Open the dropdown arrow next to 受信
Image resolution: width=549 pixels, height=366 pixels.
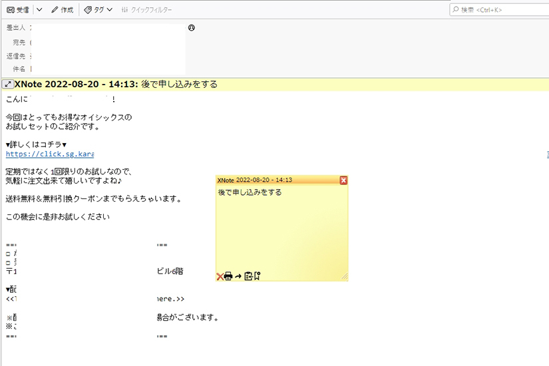pyautogui.click(x=39, y=10)
